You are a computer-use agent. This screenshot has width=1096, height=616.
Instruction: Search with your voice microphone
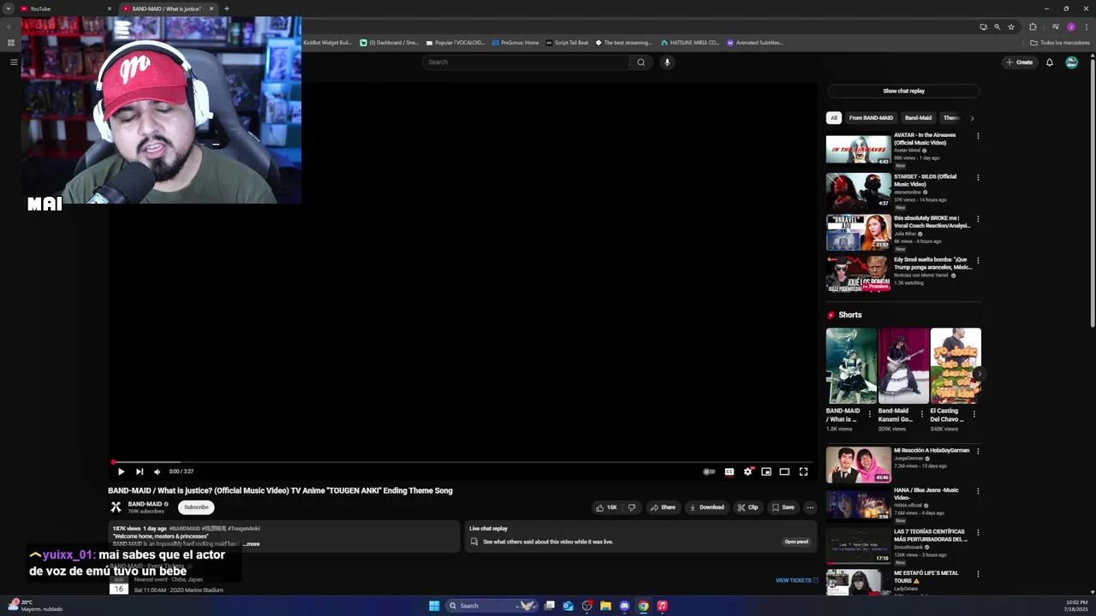(667, 62)
